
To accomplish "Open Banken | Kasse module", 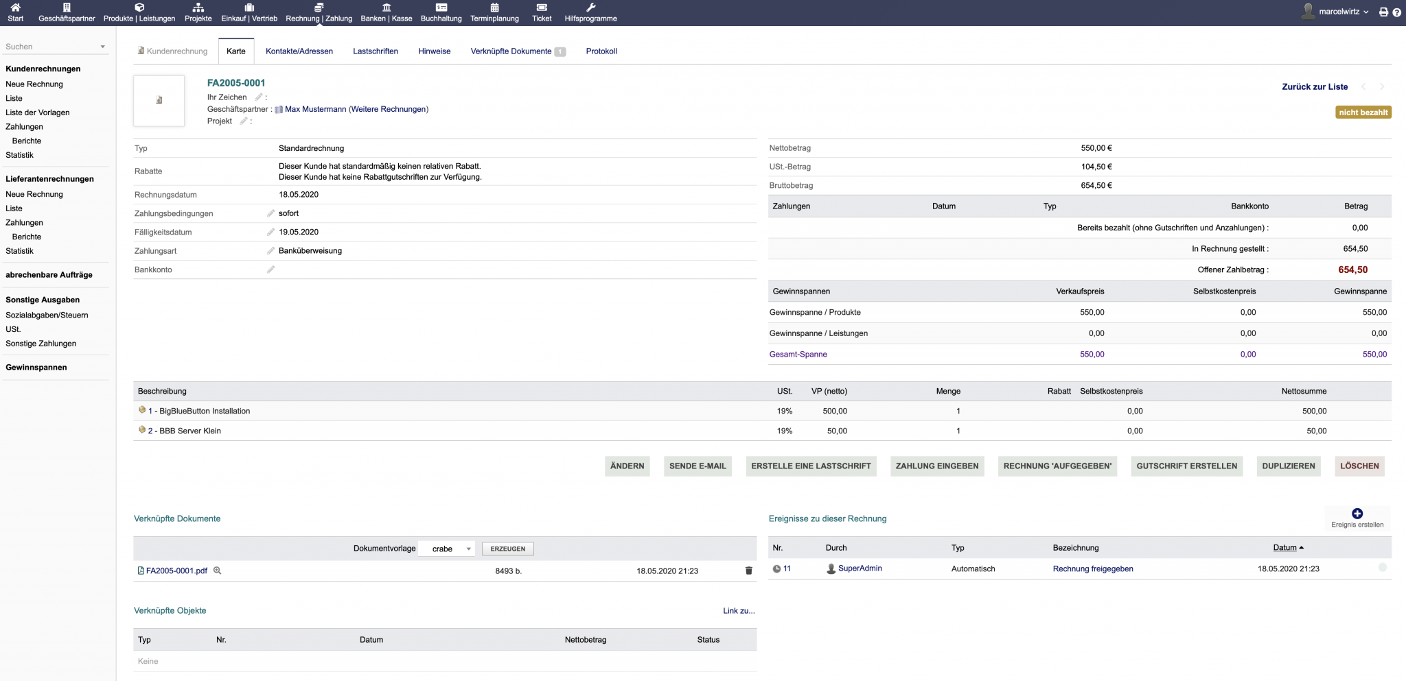I will (x=387, y=12).
